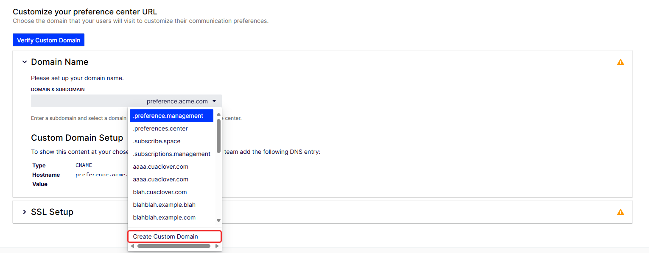Click the dropdown list scroll down arrow
The image size is (649, 253).
[218, 220]
